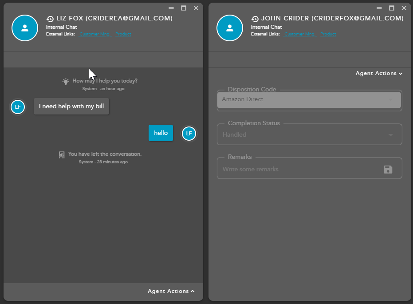Screen dimensions: 413x304
Task: Open Product link in Liz Fox chat
Action: (123, 34)
